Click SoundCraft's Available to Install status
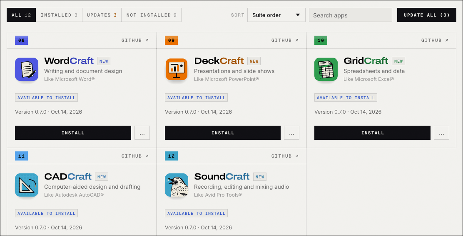This screenshot has height=236, width=463. point(197,213)
